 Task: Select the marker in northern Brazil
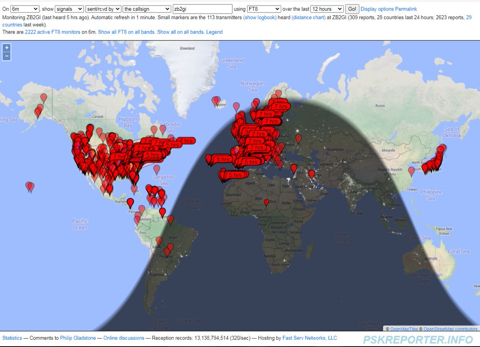pyautogui.click(x=170, y=220)
